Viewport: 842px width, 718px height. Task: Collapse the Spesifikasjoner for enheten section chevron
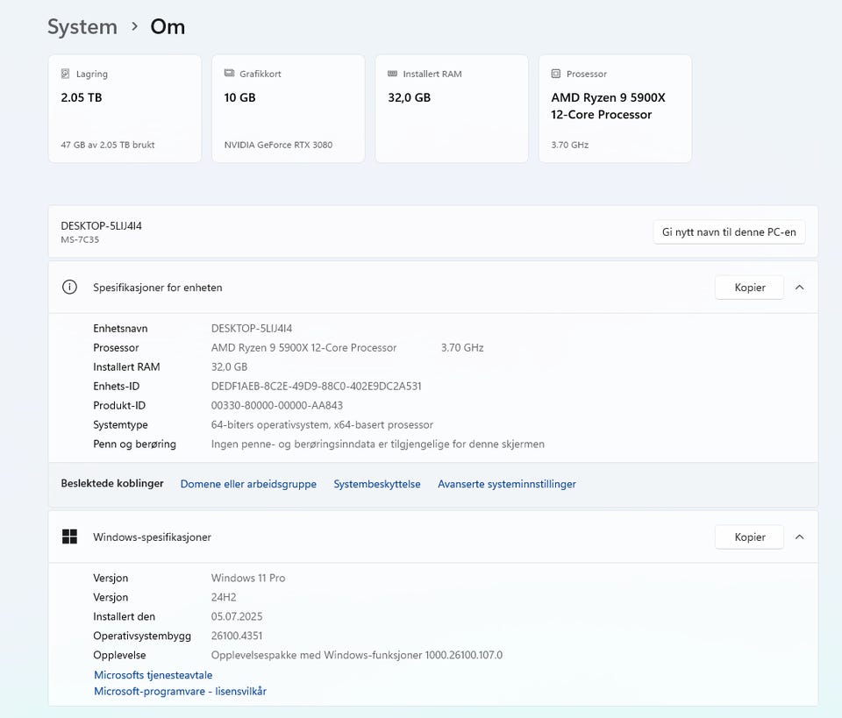point(799,288)
